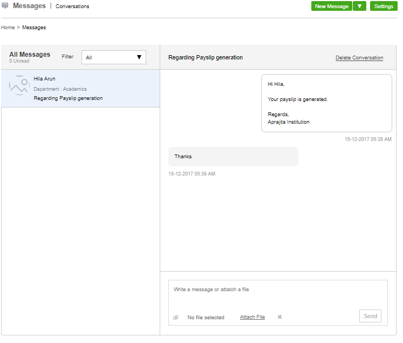Open the arrow menu beside New Message

click(x=360, y=6)
